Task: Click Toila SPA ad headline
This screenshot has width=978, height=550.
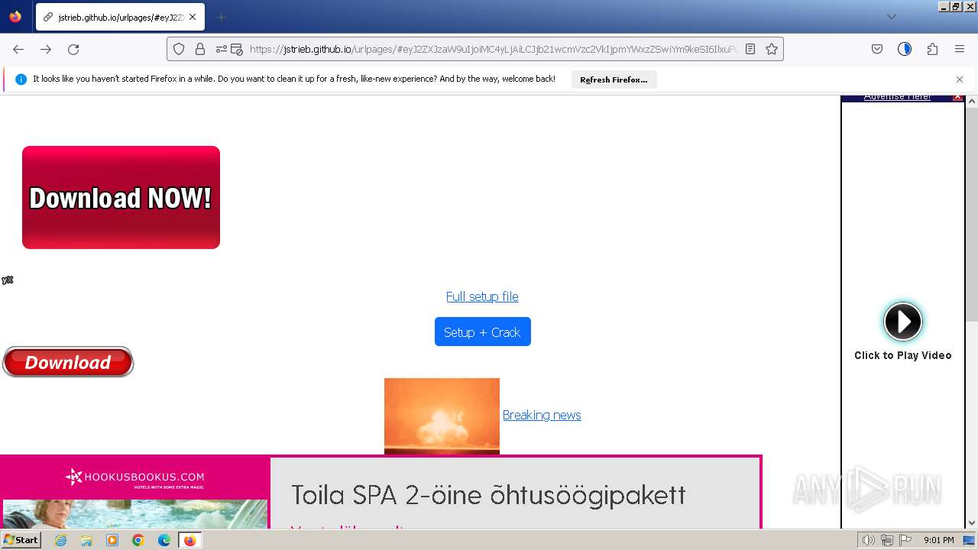Action: pos(488,495)
